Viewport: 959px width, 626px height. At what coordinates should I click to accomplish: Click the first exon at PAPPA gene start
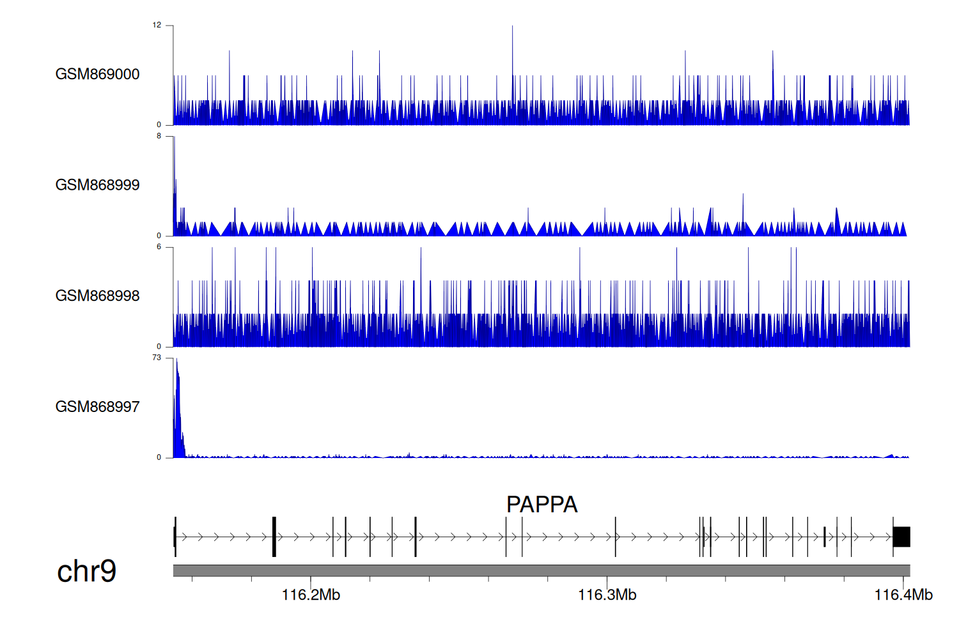[175, 537]
